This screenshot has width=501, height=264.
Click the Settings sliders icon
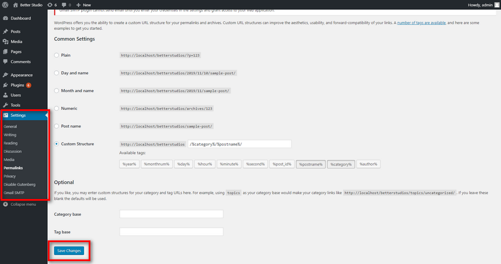click(x=5, y=115)
